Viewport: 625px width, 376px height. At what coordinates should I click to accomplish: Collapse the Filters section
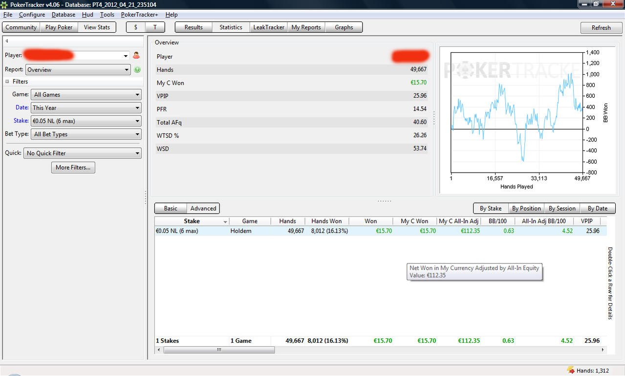7,82
